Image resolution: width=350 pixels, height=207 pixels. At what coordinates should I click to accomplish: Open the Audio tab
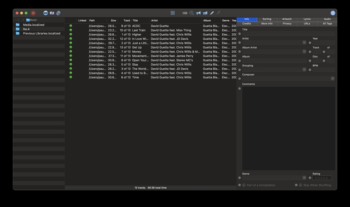tap(327, 19)
